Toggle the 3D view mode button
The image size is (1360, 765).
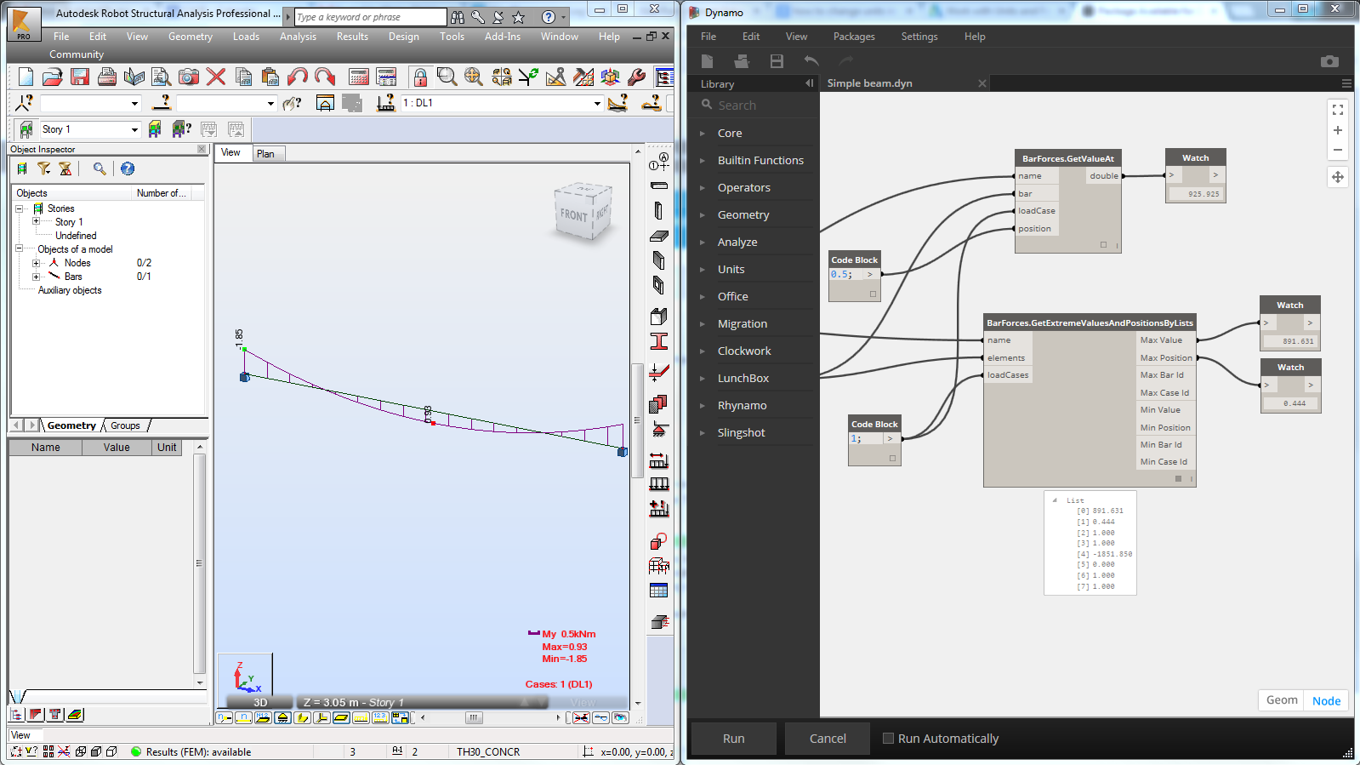coord(260,702)
